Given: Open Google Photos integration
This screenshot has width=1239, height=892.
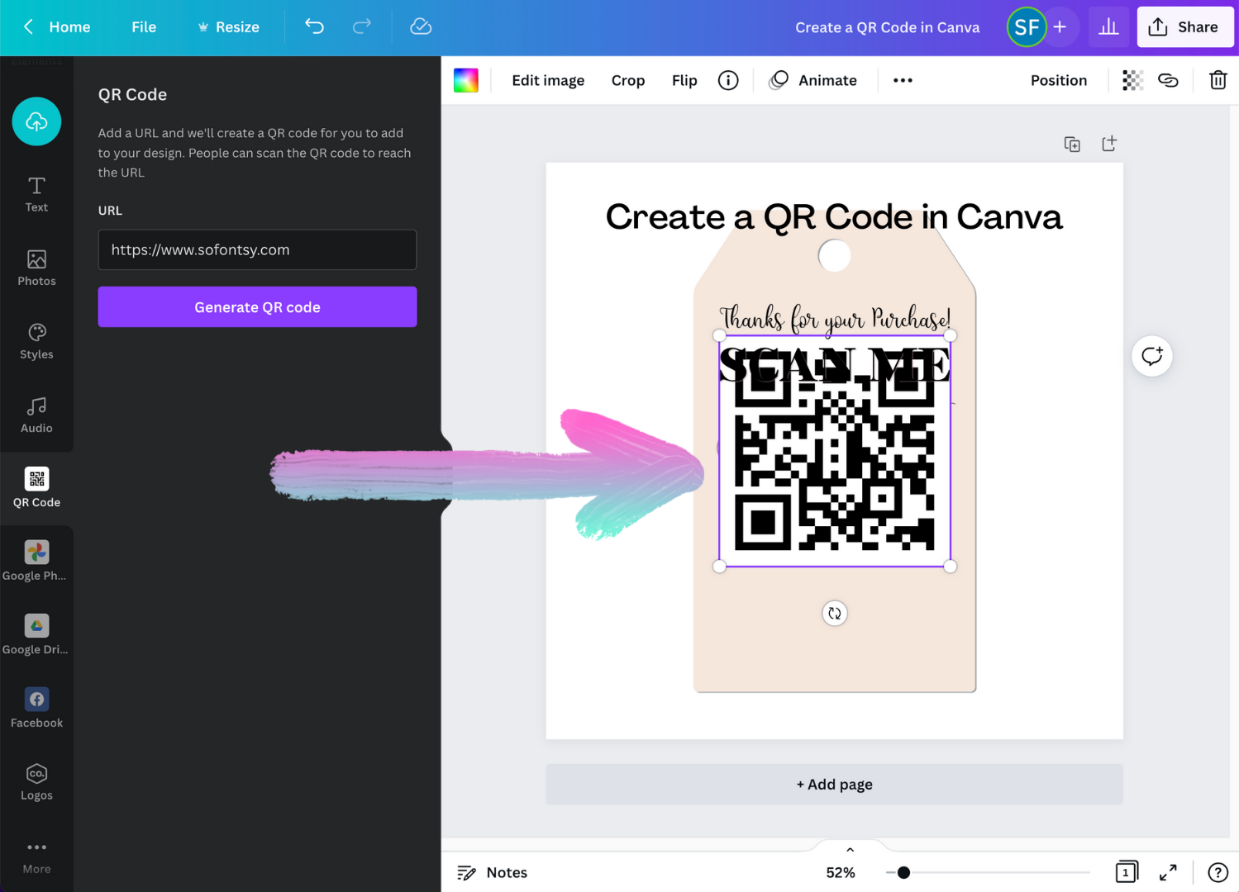Looking at the screenshot, I should pos(35,561).
